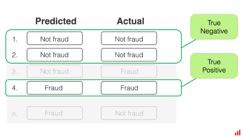
Task: Click the row number 2 label
Action: click(15, 55)
